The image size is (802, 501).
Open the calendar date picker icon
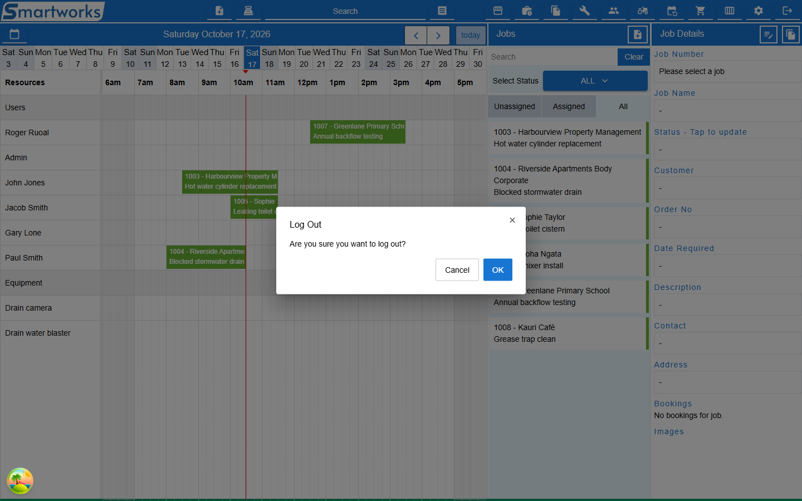(x=14, y=35)
